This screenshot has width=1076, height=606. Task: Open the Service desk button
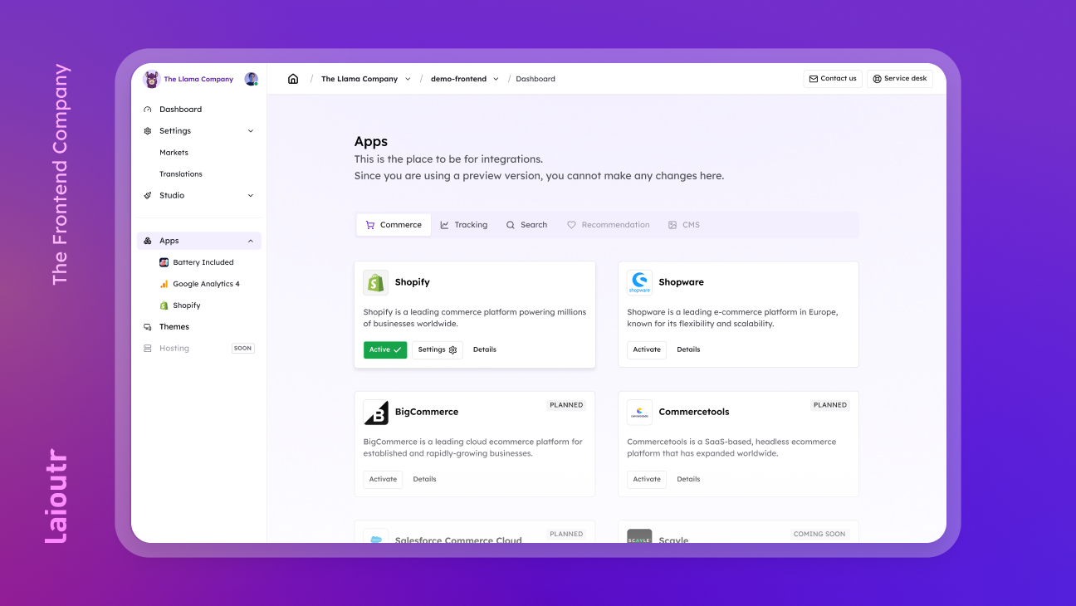(x=900, y=79)
